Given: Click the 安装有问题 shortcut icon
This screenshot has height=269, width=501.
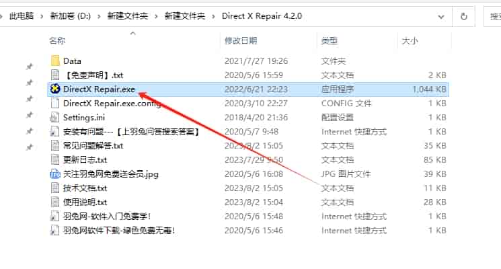Looking at the screenshot, I should click(x=54, y=131).
